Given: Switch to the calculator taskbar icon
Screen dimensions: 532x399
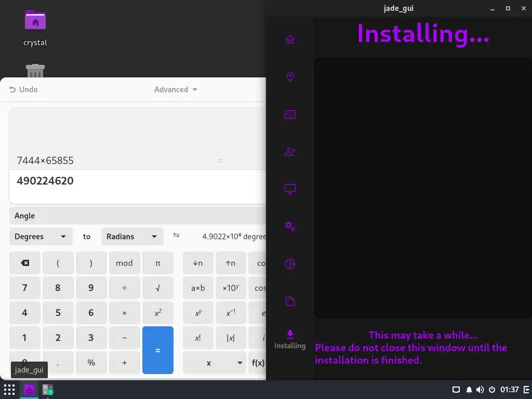Looking at the screenshot, I should coord(48,390).
